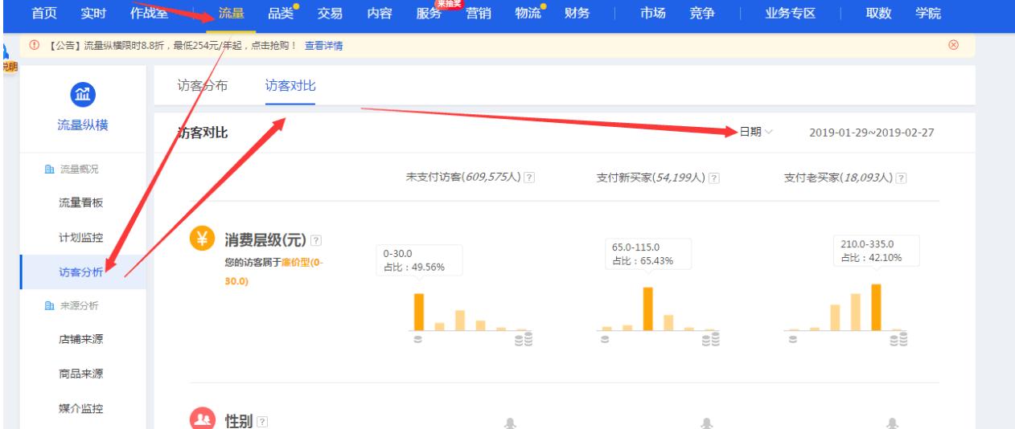Click the date range 2019-01-29~2019-02-27
Image resolution: width=1015 pixels, height=429 pixels.
[872, 133]
